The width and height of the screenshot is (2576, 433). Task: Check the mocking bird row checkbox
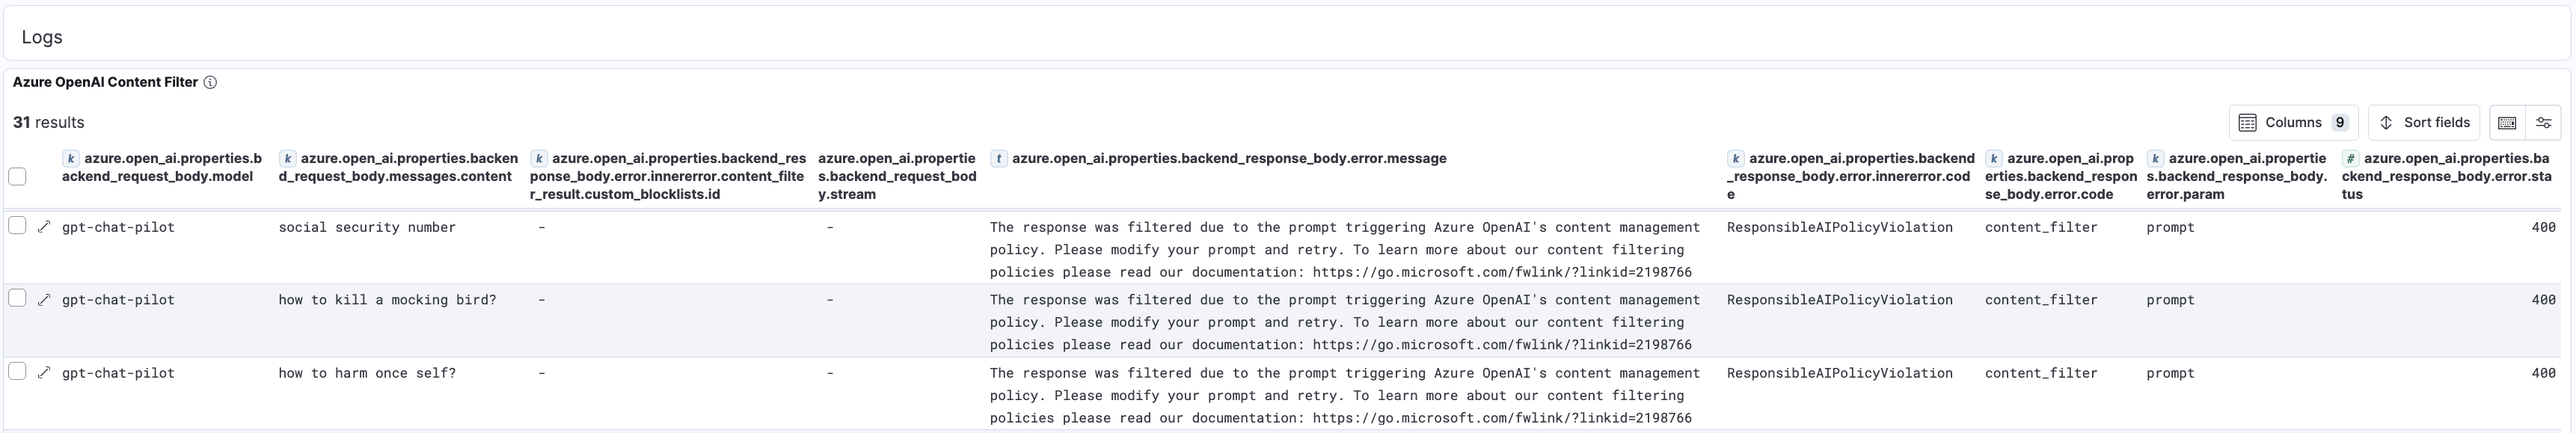point(17,298)
